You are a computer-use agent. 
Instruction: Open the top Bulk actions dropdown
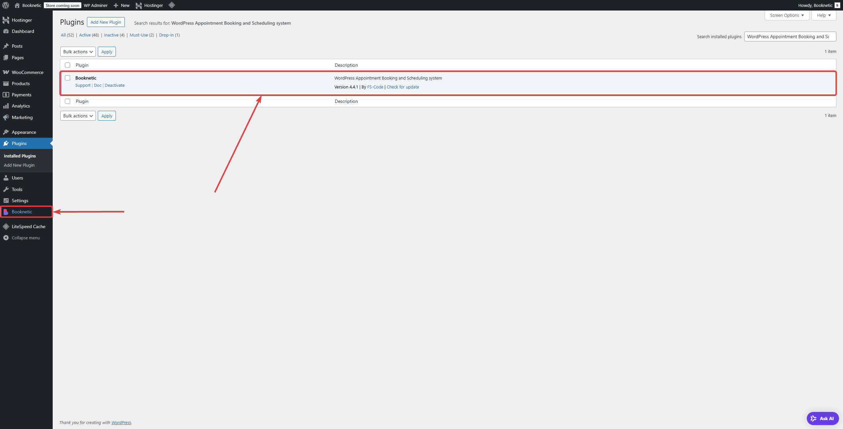[x=78, y=52]
